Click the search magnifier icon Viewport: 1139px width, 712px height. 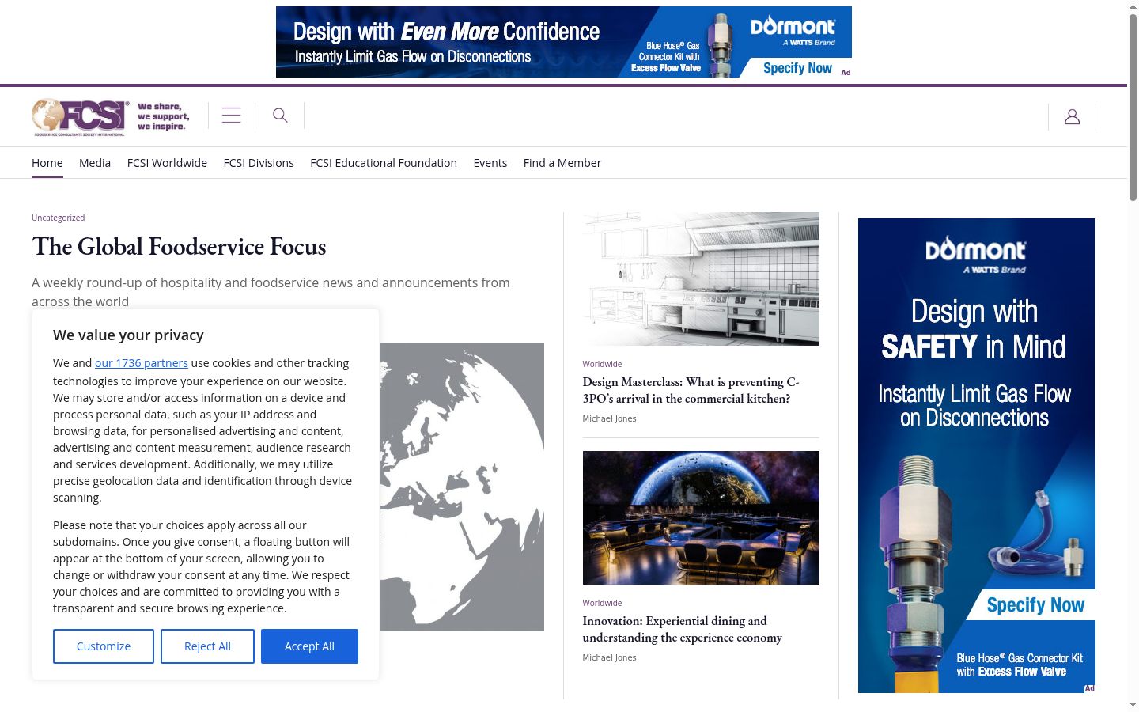click(x=280, y=116)
